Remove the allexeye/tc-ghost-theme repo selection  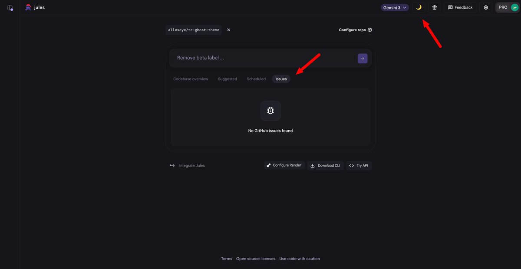[x=229, y=30]
